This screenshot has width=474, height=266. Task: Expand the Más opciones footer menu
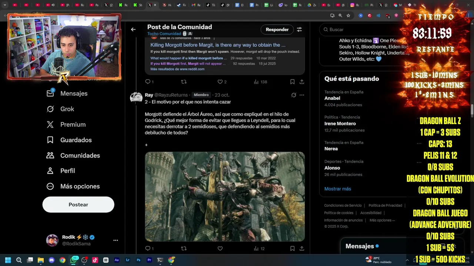click(382, 220)
